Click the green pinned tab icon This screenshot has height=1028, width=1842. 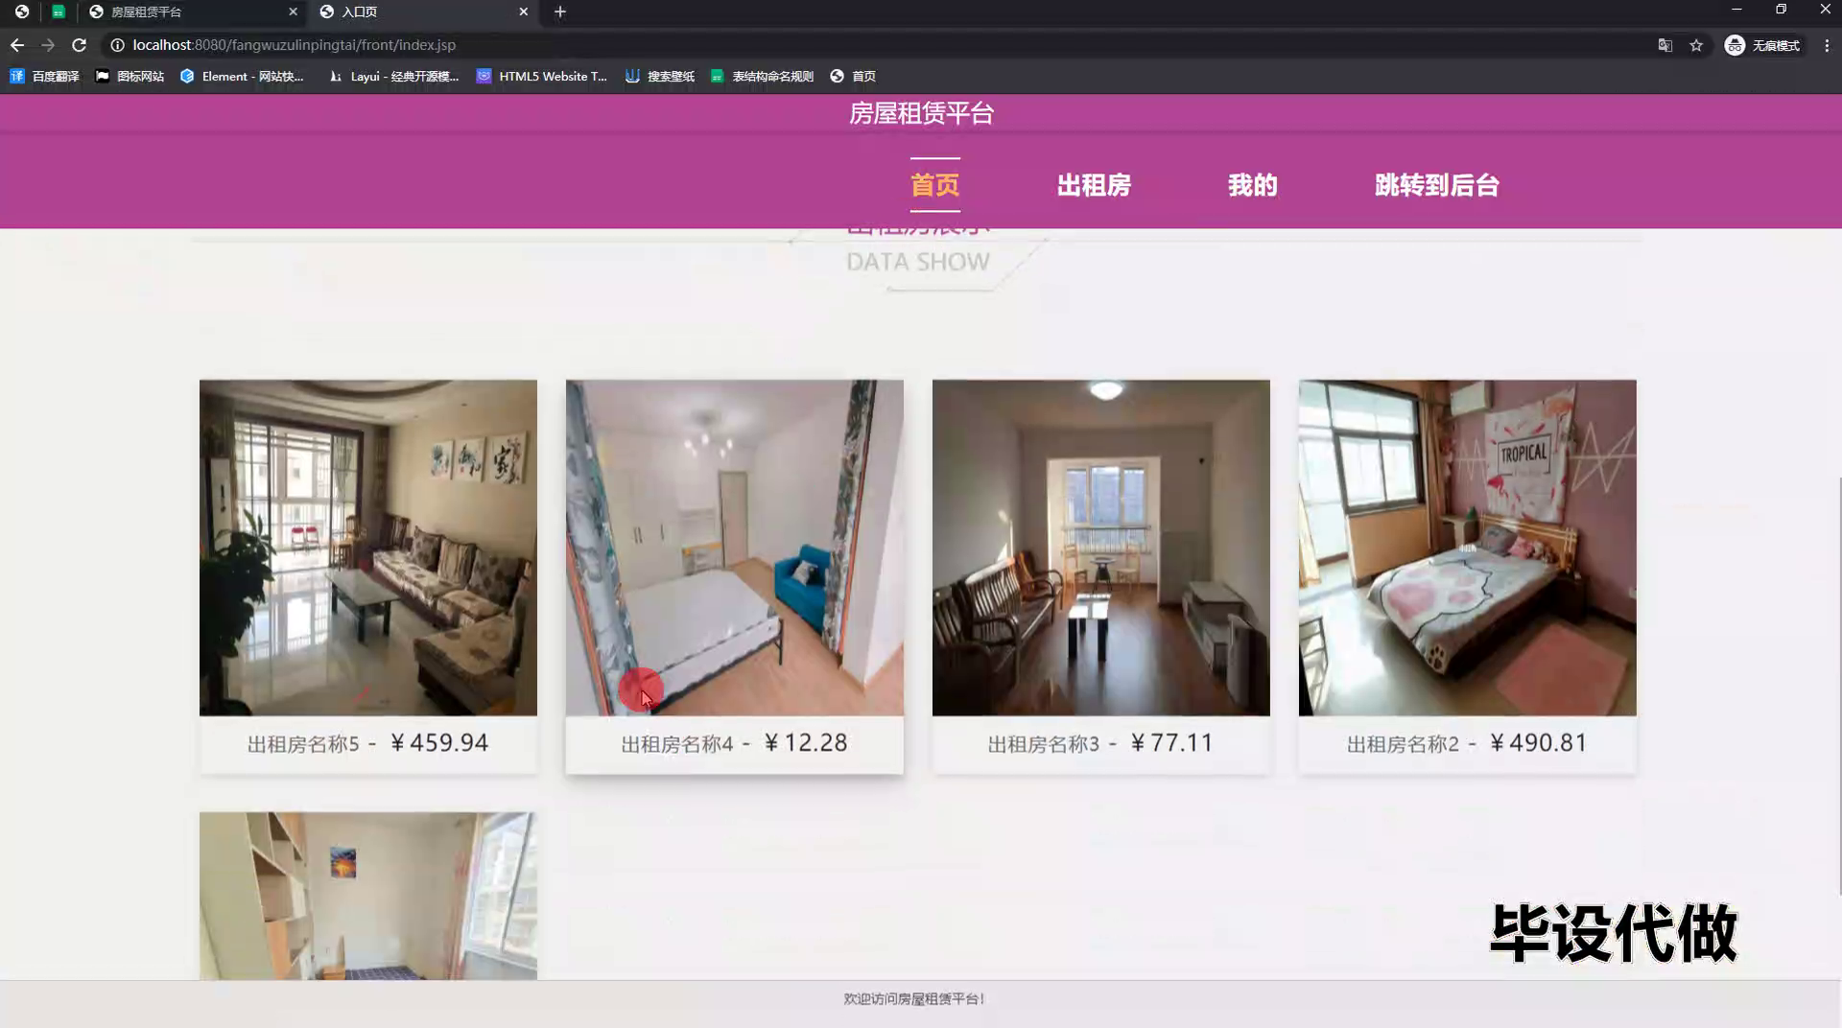tap(59, 12)
